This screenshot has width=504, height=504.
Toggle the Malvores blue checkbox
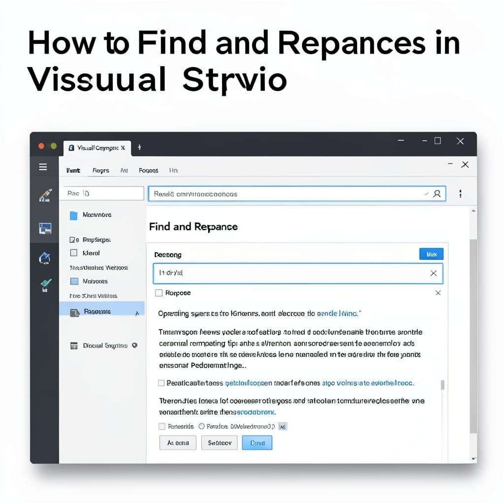pos(74,281)
